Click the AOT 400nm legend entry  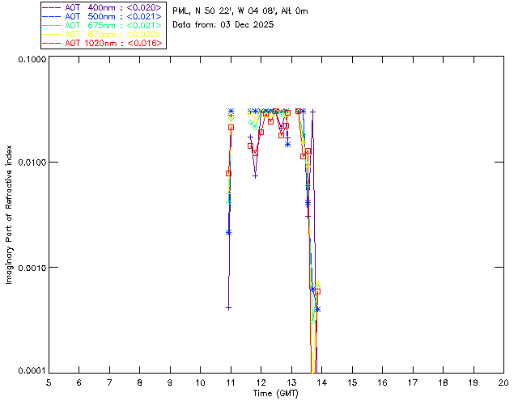pos(103,7)
